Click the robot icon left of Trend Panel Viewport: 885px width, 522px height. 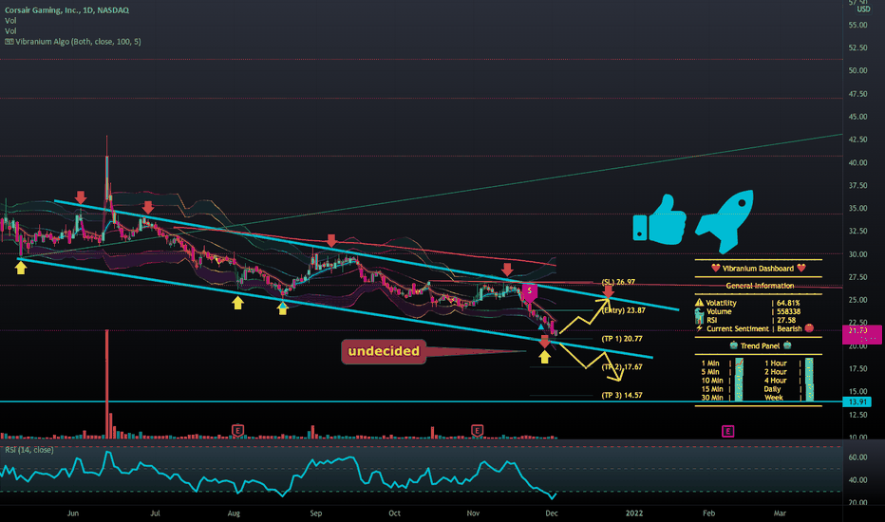click(x=733, y=345)
